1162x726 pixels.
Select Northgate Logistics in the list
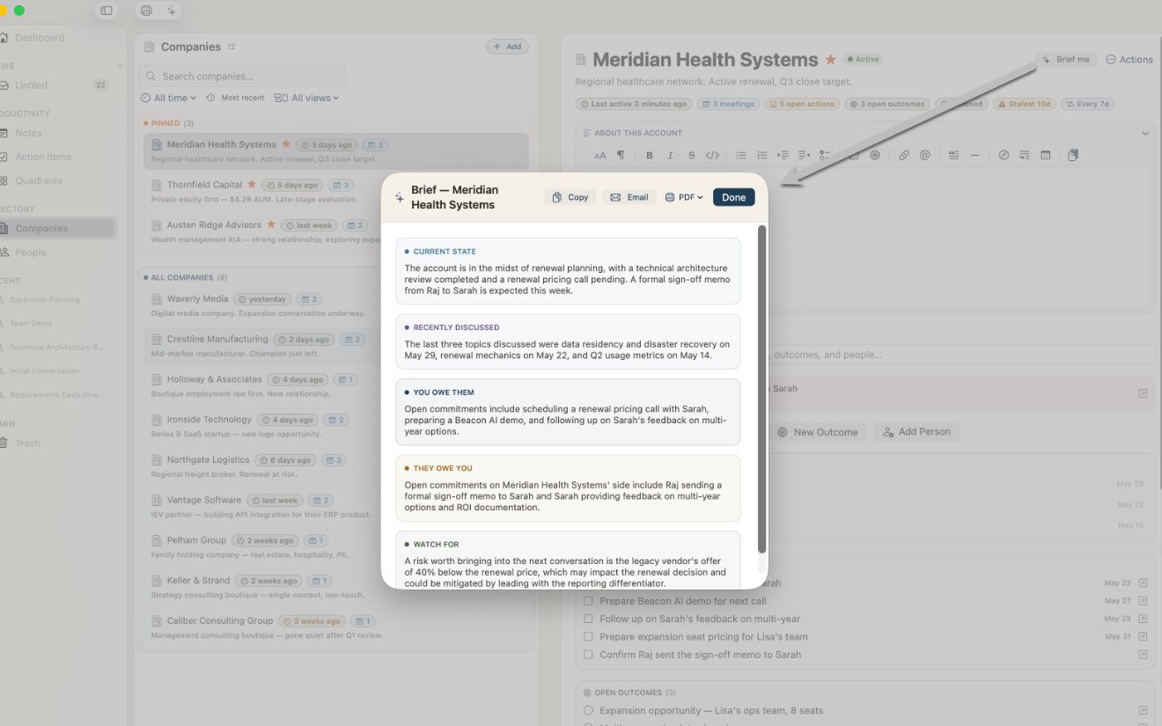click(336, 466)
